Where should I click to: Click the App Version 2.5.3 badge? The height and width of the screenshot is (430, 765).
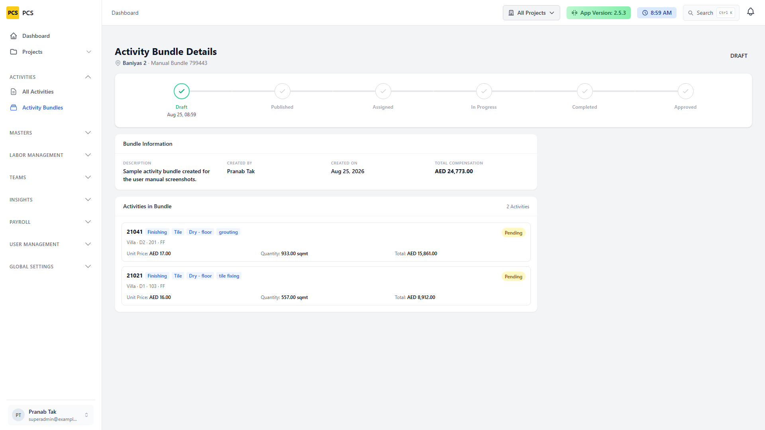(x=598, y=13)
